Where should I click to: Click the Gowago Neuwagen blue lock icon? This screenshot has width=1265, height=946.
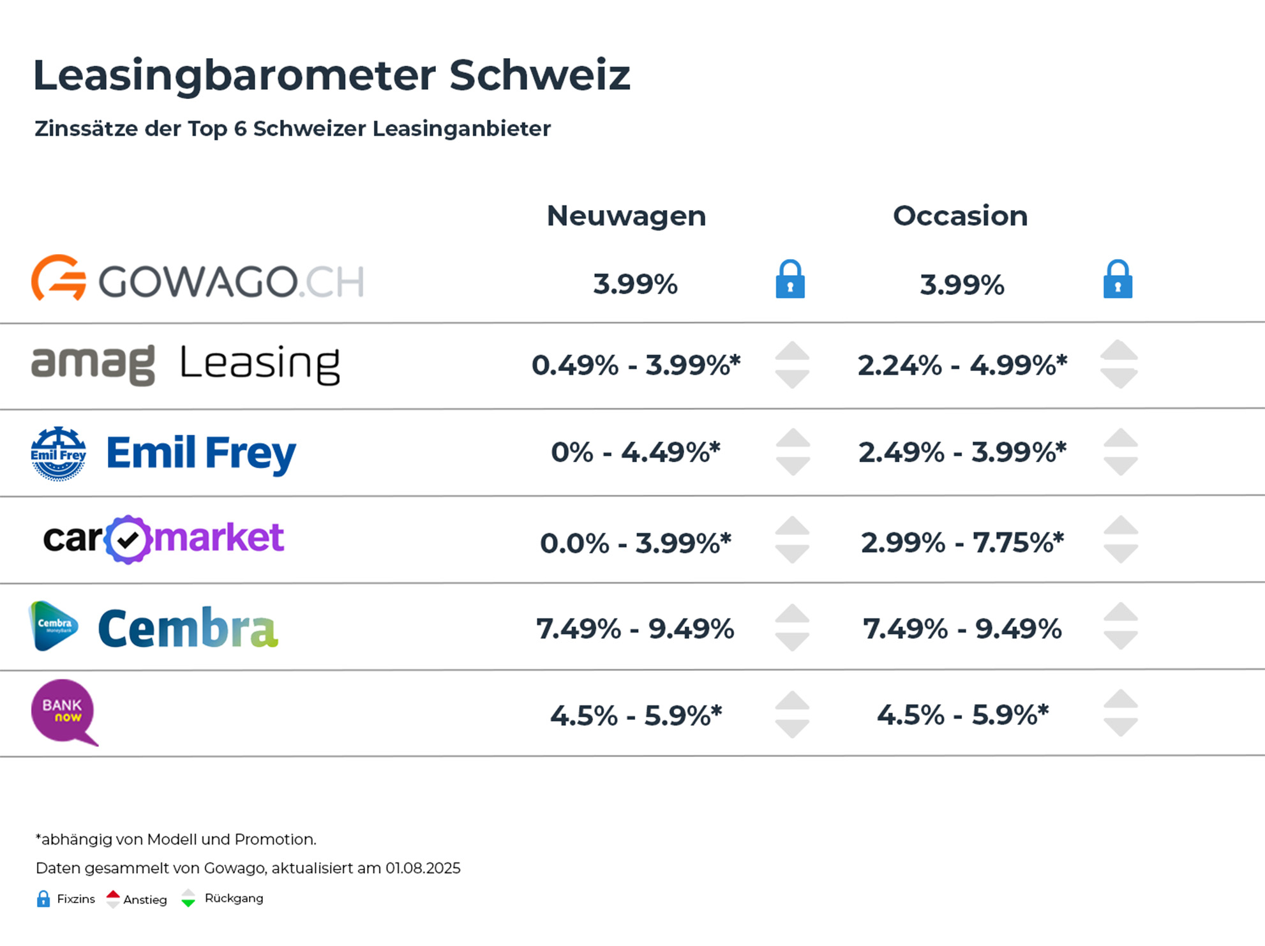click(790, 279)
